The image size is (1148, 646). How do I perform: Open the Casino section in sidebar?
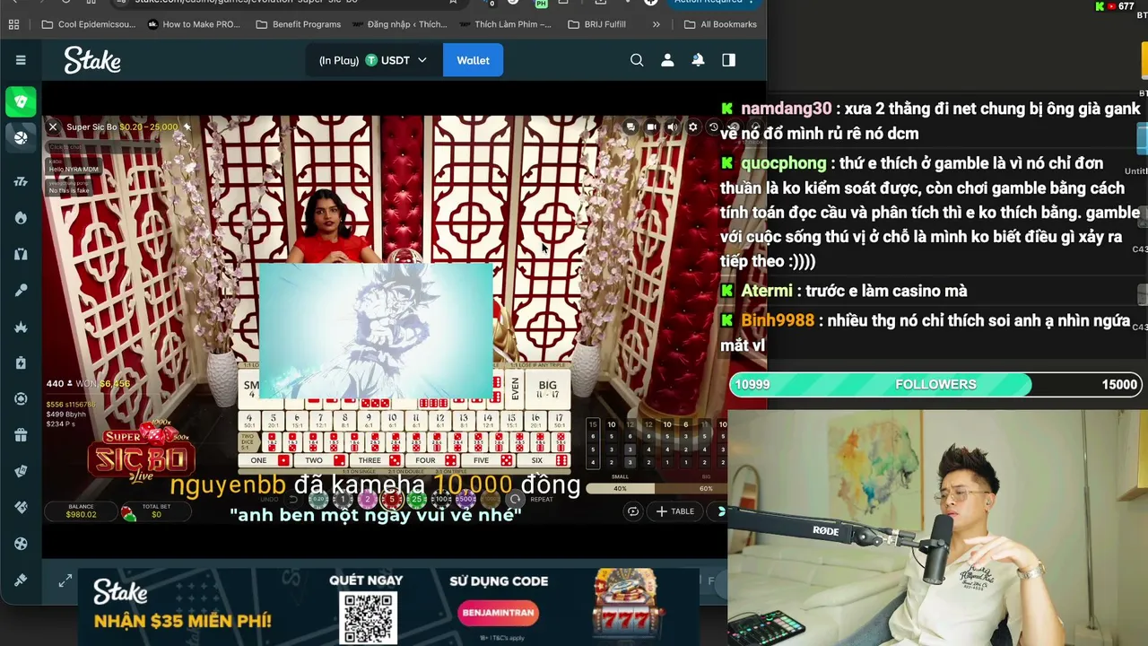[21, 101]
